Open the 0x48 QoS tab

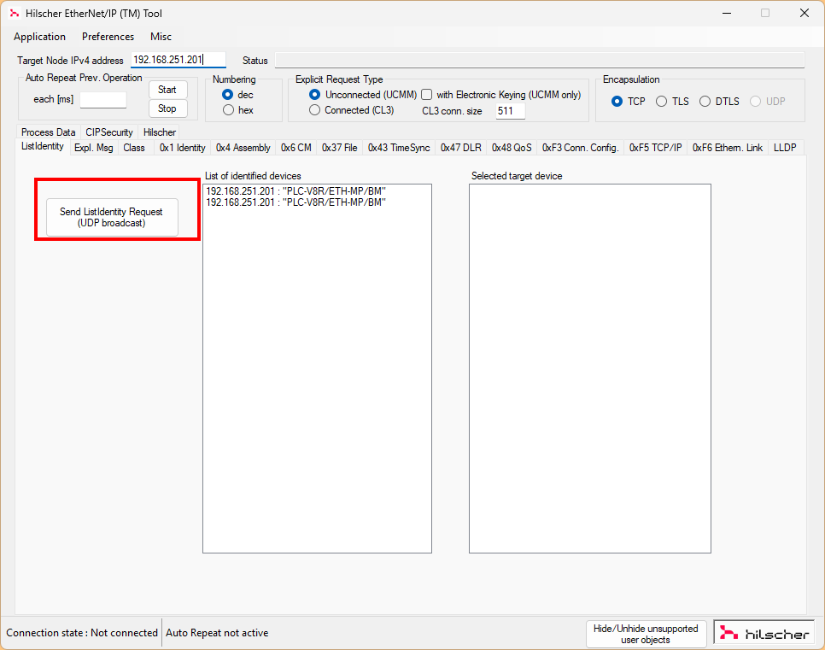[x=512, y=148]
